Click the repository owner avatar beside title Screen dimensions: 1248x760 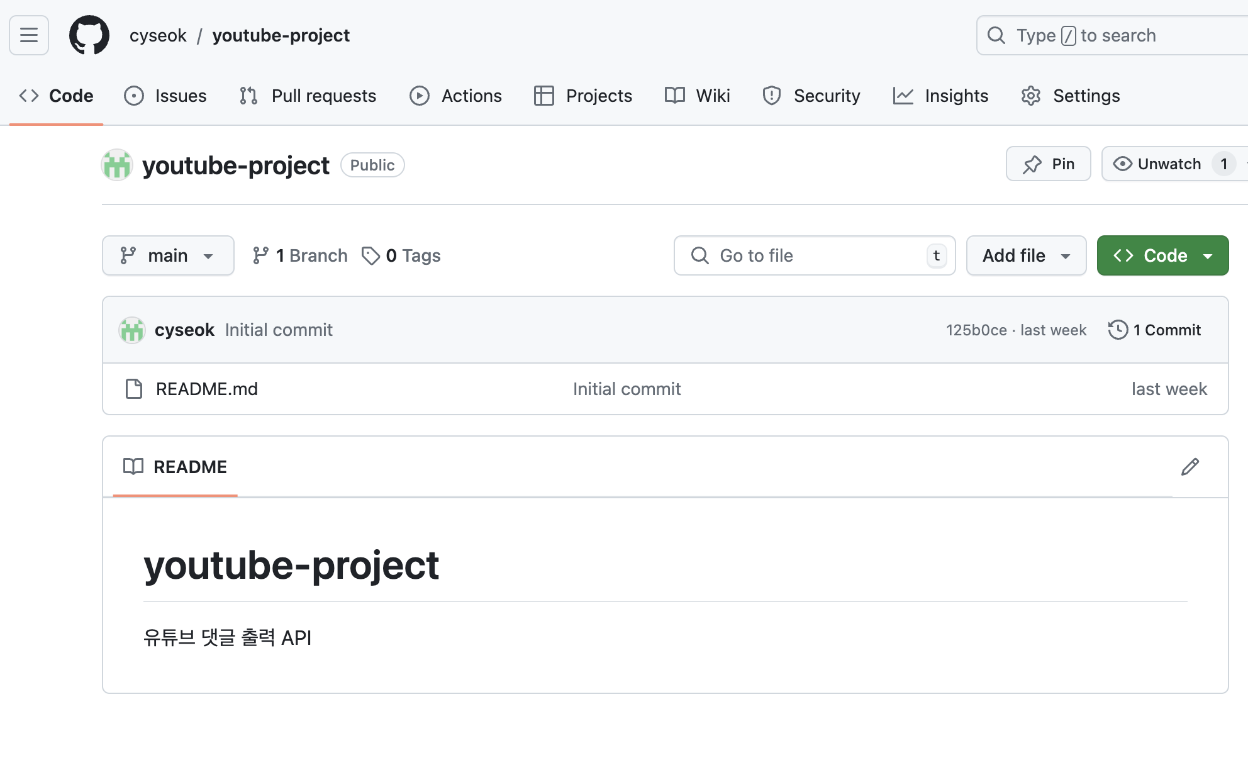click(x=117, y=165)
